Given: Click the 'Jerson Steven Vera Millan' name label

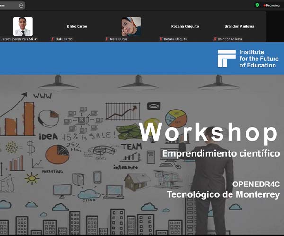Looking at the screenshot, I should tap(19, 39).
